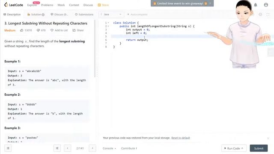This screenshot has height=154, width=274.
Task: Open the Discuss page
Action: coord(88,5)
